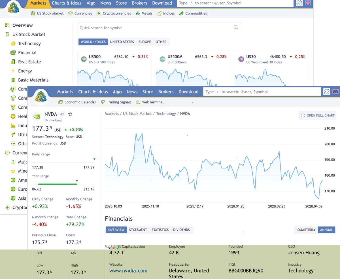Focus the search field in the NVDA window header
This screenshot has height=279, width=340.
262,92
